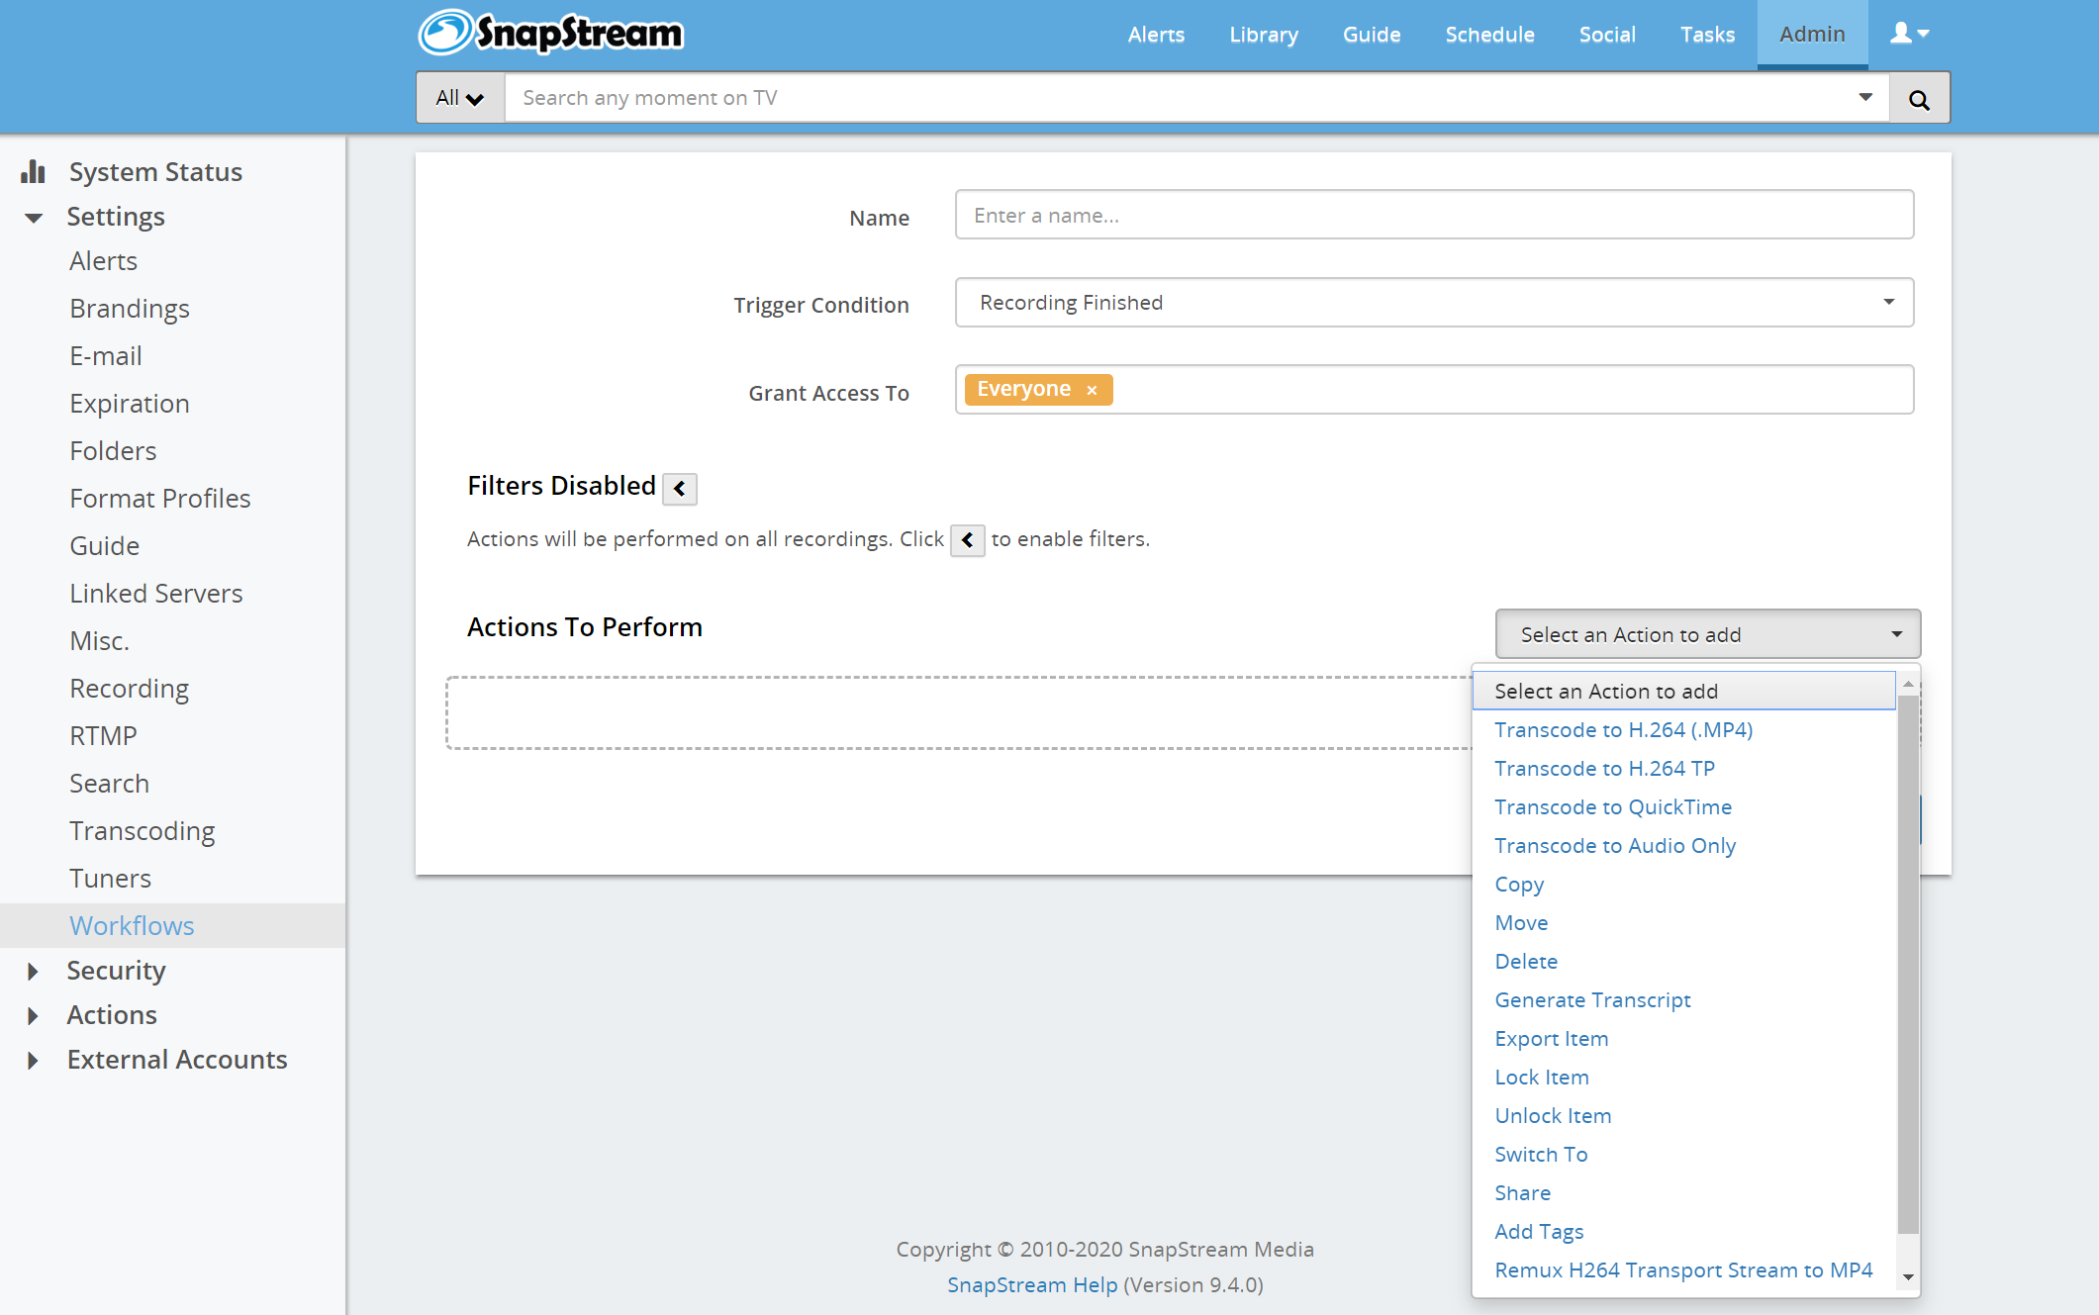
Task: Collapse the Settings tree section
Action: point(34,218)
